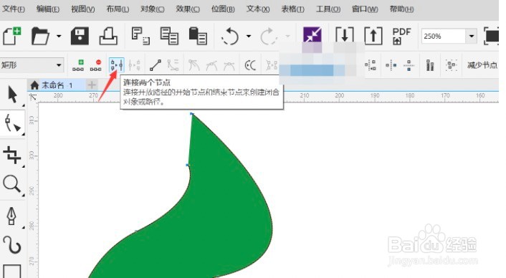Open the undo history dropdown arrow
This screenshot has width=506, height=278.
pyautogui.click(x=249, y=36)
